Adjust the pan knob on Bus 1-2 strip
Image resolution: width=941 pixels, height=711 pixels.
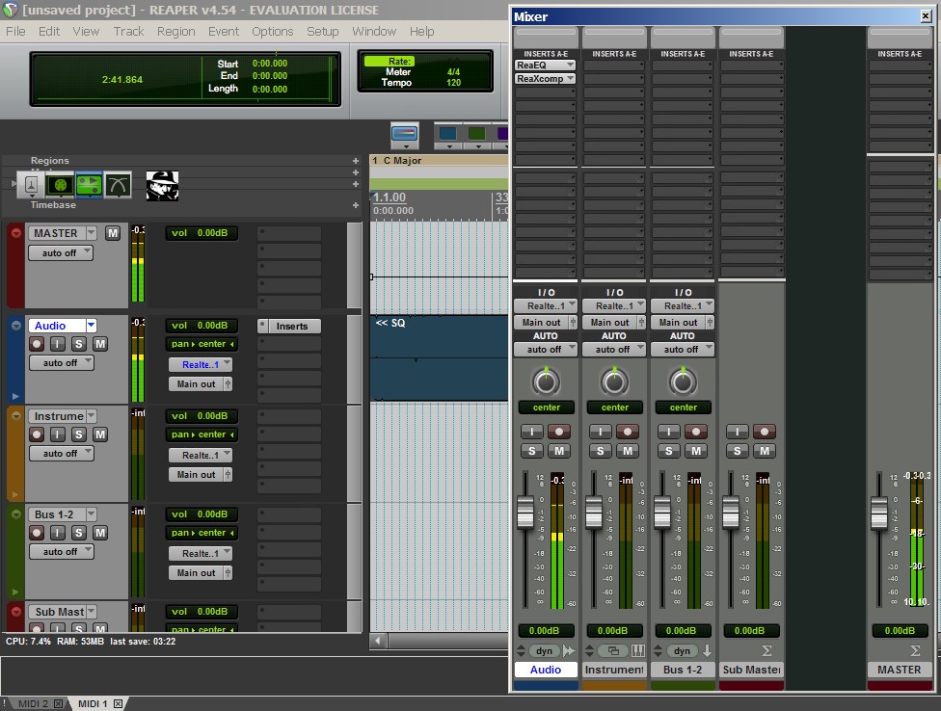click(683, 382)
